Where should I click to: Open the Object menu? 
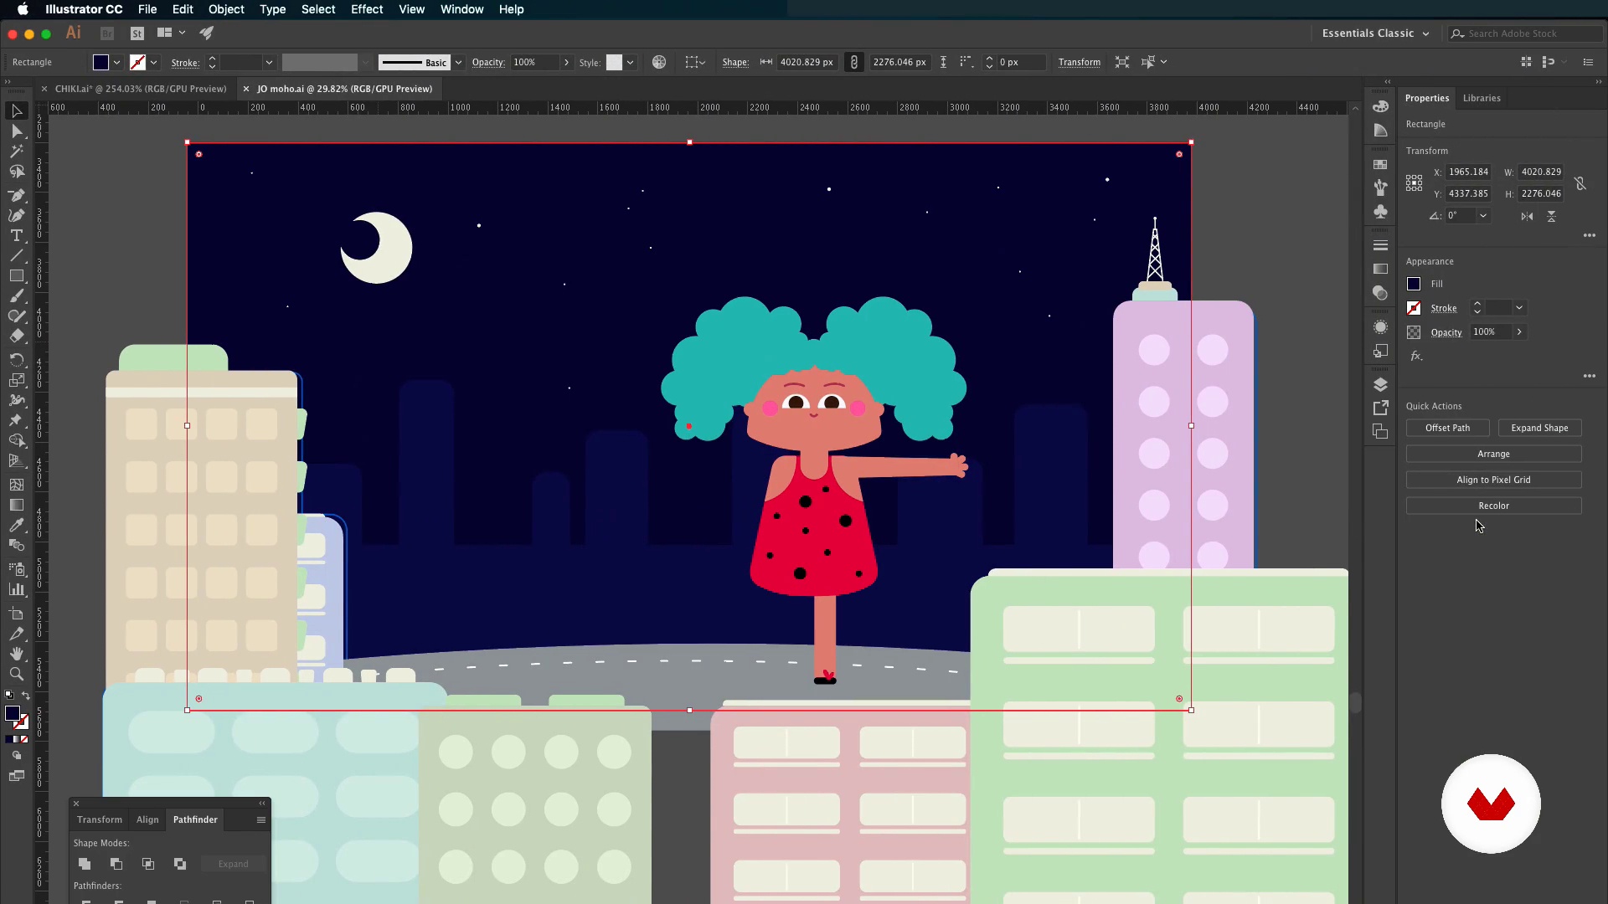(x=226, y=9)
